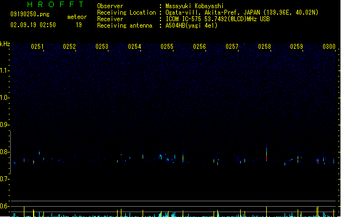Click the 'meteor' label
The height and width of the screenshot is (217, 341).
[77, 17]
